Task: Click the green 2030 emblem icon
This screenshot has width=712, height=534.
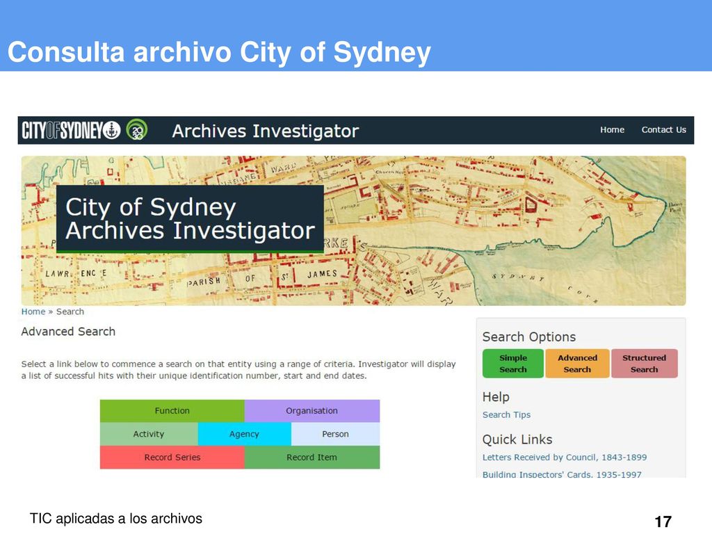Action: tap(137, 130)
